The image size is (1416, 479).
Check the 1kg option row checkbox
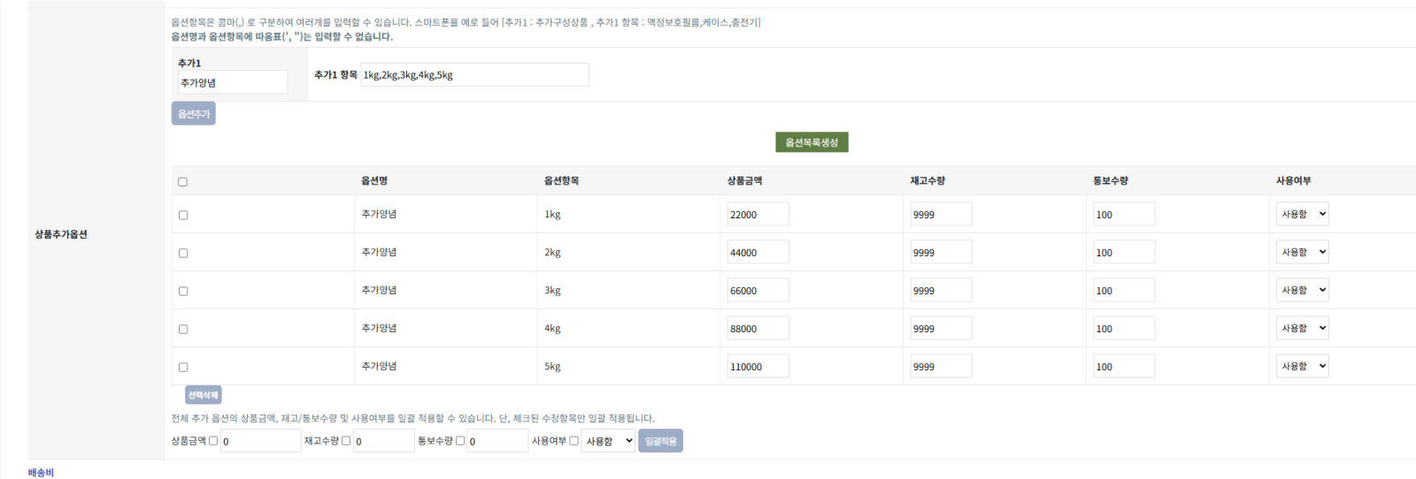click(183, 215)
